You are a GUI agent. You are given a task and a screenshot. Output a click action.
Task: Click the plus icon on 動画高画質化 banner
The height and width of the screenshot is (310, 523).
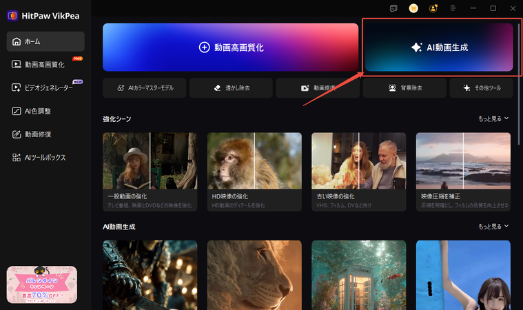tap(204, 48)
